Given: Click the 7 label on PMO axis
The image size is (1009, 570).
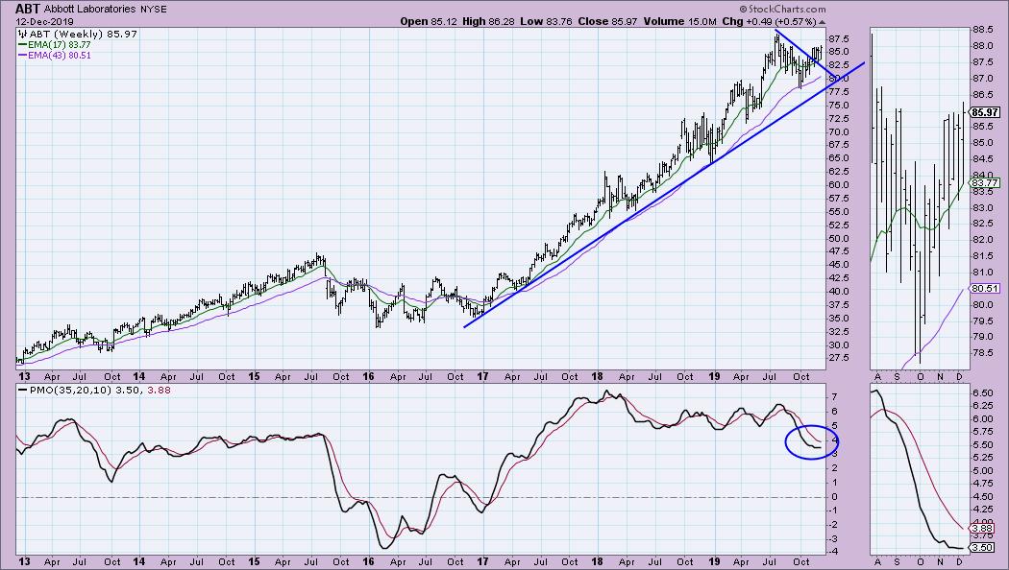Looking at the screenshot, I should [835, 396].
